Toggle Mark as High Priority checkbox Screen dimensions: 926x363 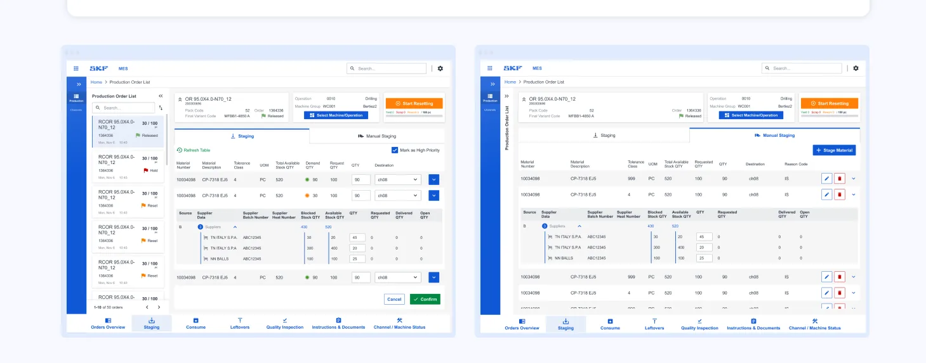[395, 150]
